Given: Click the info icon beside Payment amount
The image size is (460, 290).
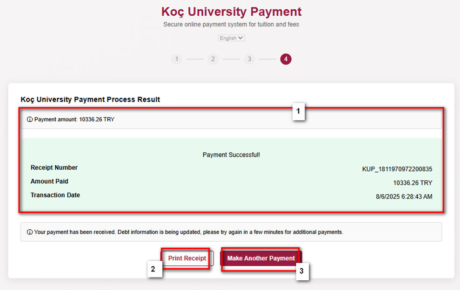Looking at the screenshot, I should tap(30, 120).
